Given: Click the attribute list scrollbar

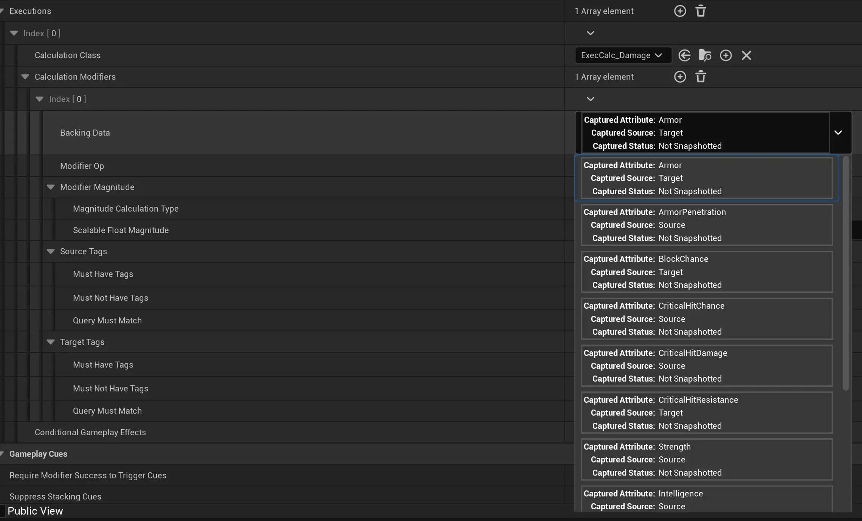Looking at the screenshot, I should coord(846,272).
